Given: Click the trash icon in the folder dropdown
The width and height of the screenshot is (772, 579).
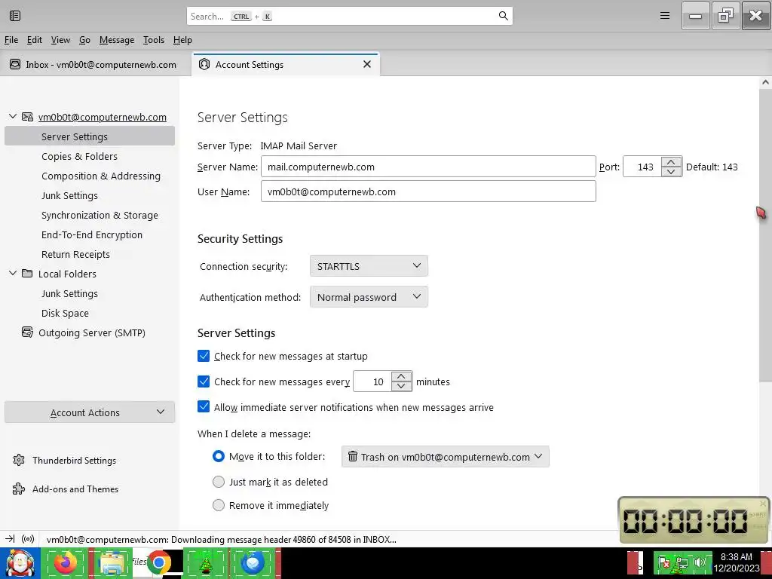Looking at the screenshot, I should [353, 456].
